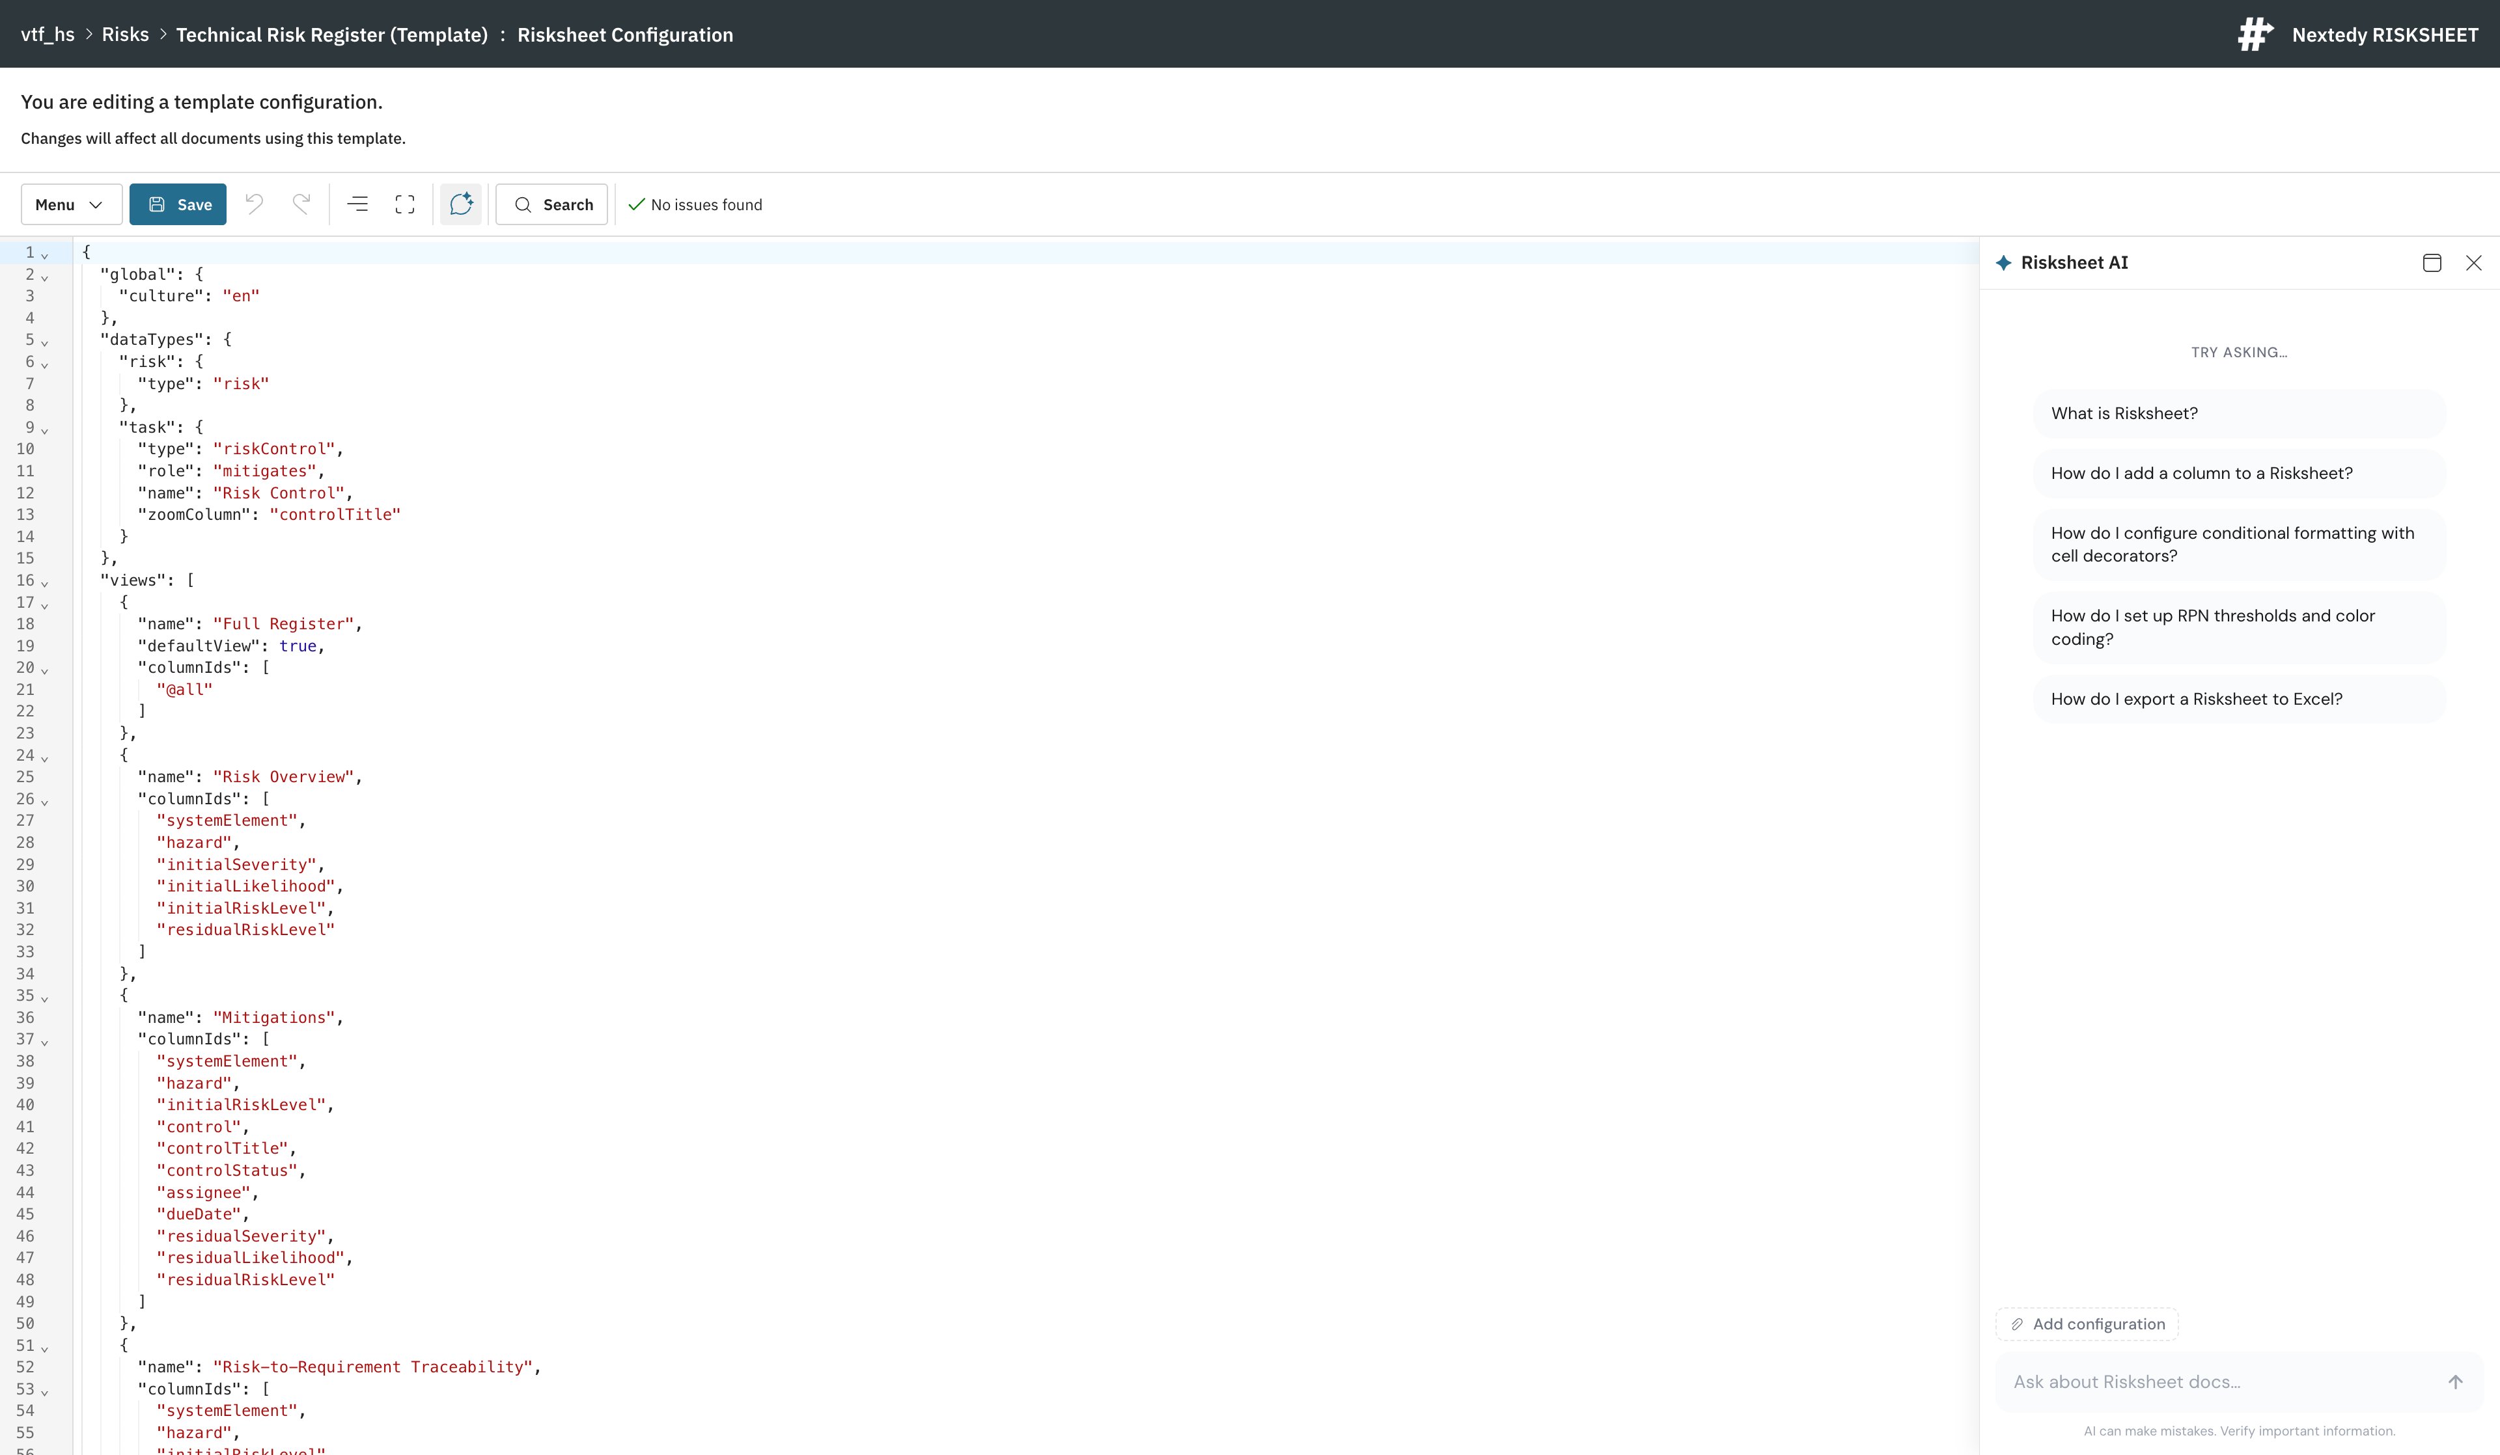Image resolution: width=2500 pixels, height=1455 pixels.
Task: Click the "en" culture value
Action: pyautogui.click(x=241, y=295)
